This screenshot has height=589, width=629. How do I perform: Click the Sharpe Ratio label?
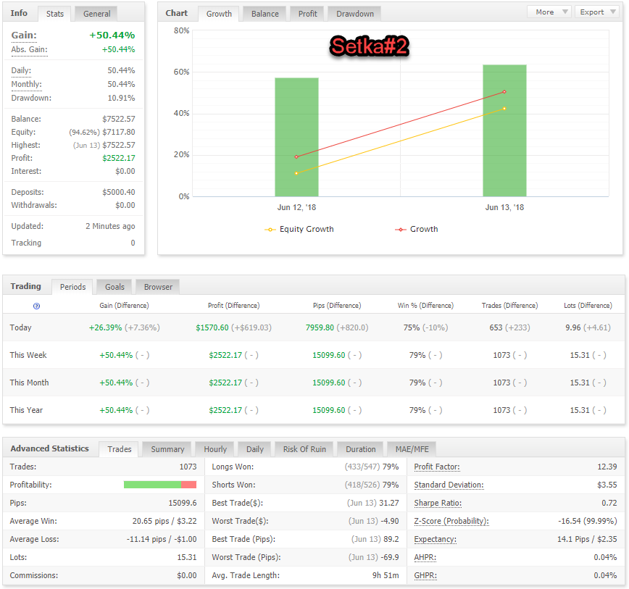pos(438,503)
